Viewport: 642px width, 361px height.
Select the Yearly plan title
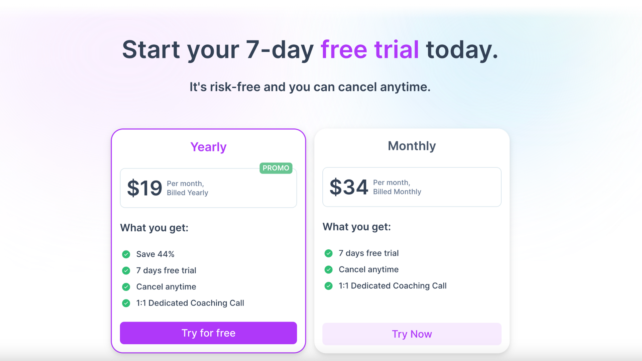coord(208,147)
